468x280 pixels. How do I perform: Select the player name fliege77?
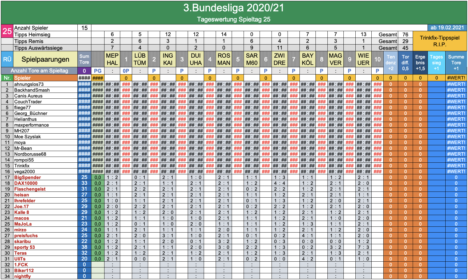[22, 107]
